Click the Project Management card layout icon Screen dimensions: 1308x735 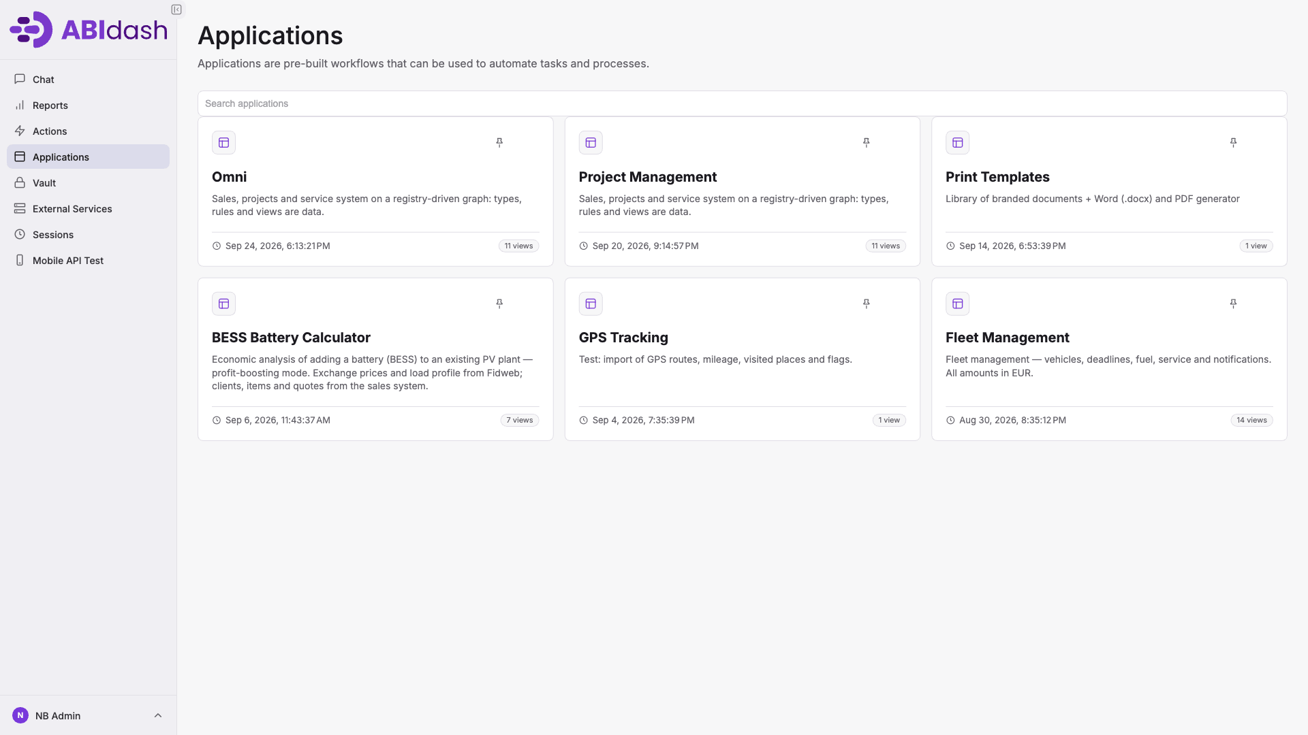[591, 143]
